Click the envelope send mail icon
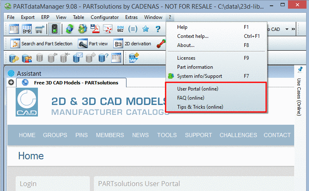This screenshot has height=191, width=309. (108, 29)
